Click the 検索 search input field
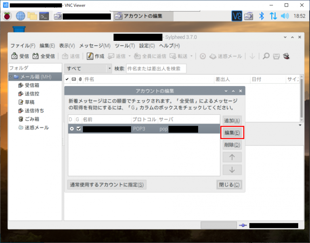The image size is (310, 243). click(x=156, y=69)
